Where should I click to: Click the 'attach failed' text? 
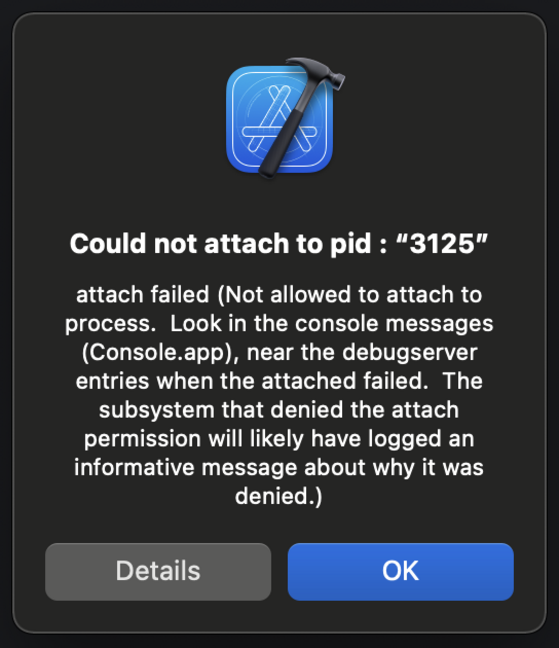point(142,295)
